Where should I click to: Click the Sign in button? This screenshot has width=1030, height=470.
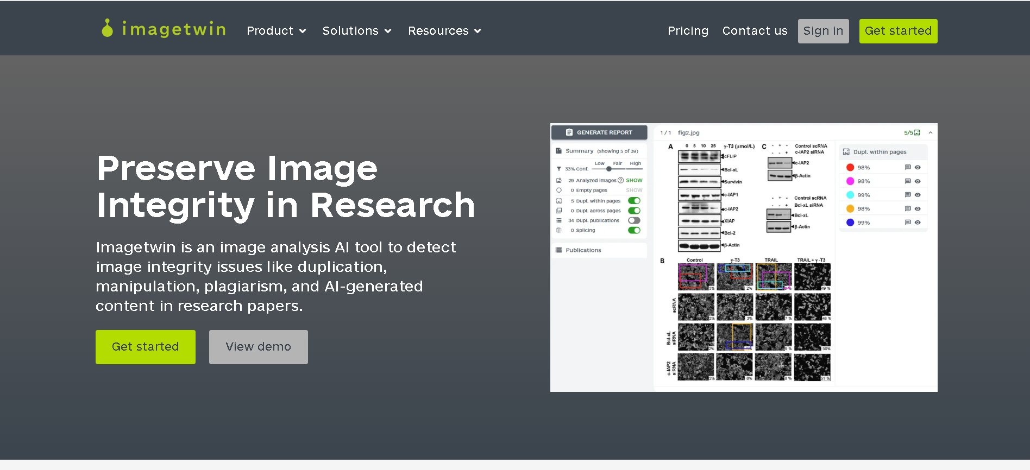coord(823,31)
